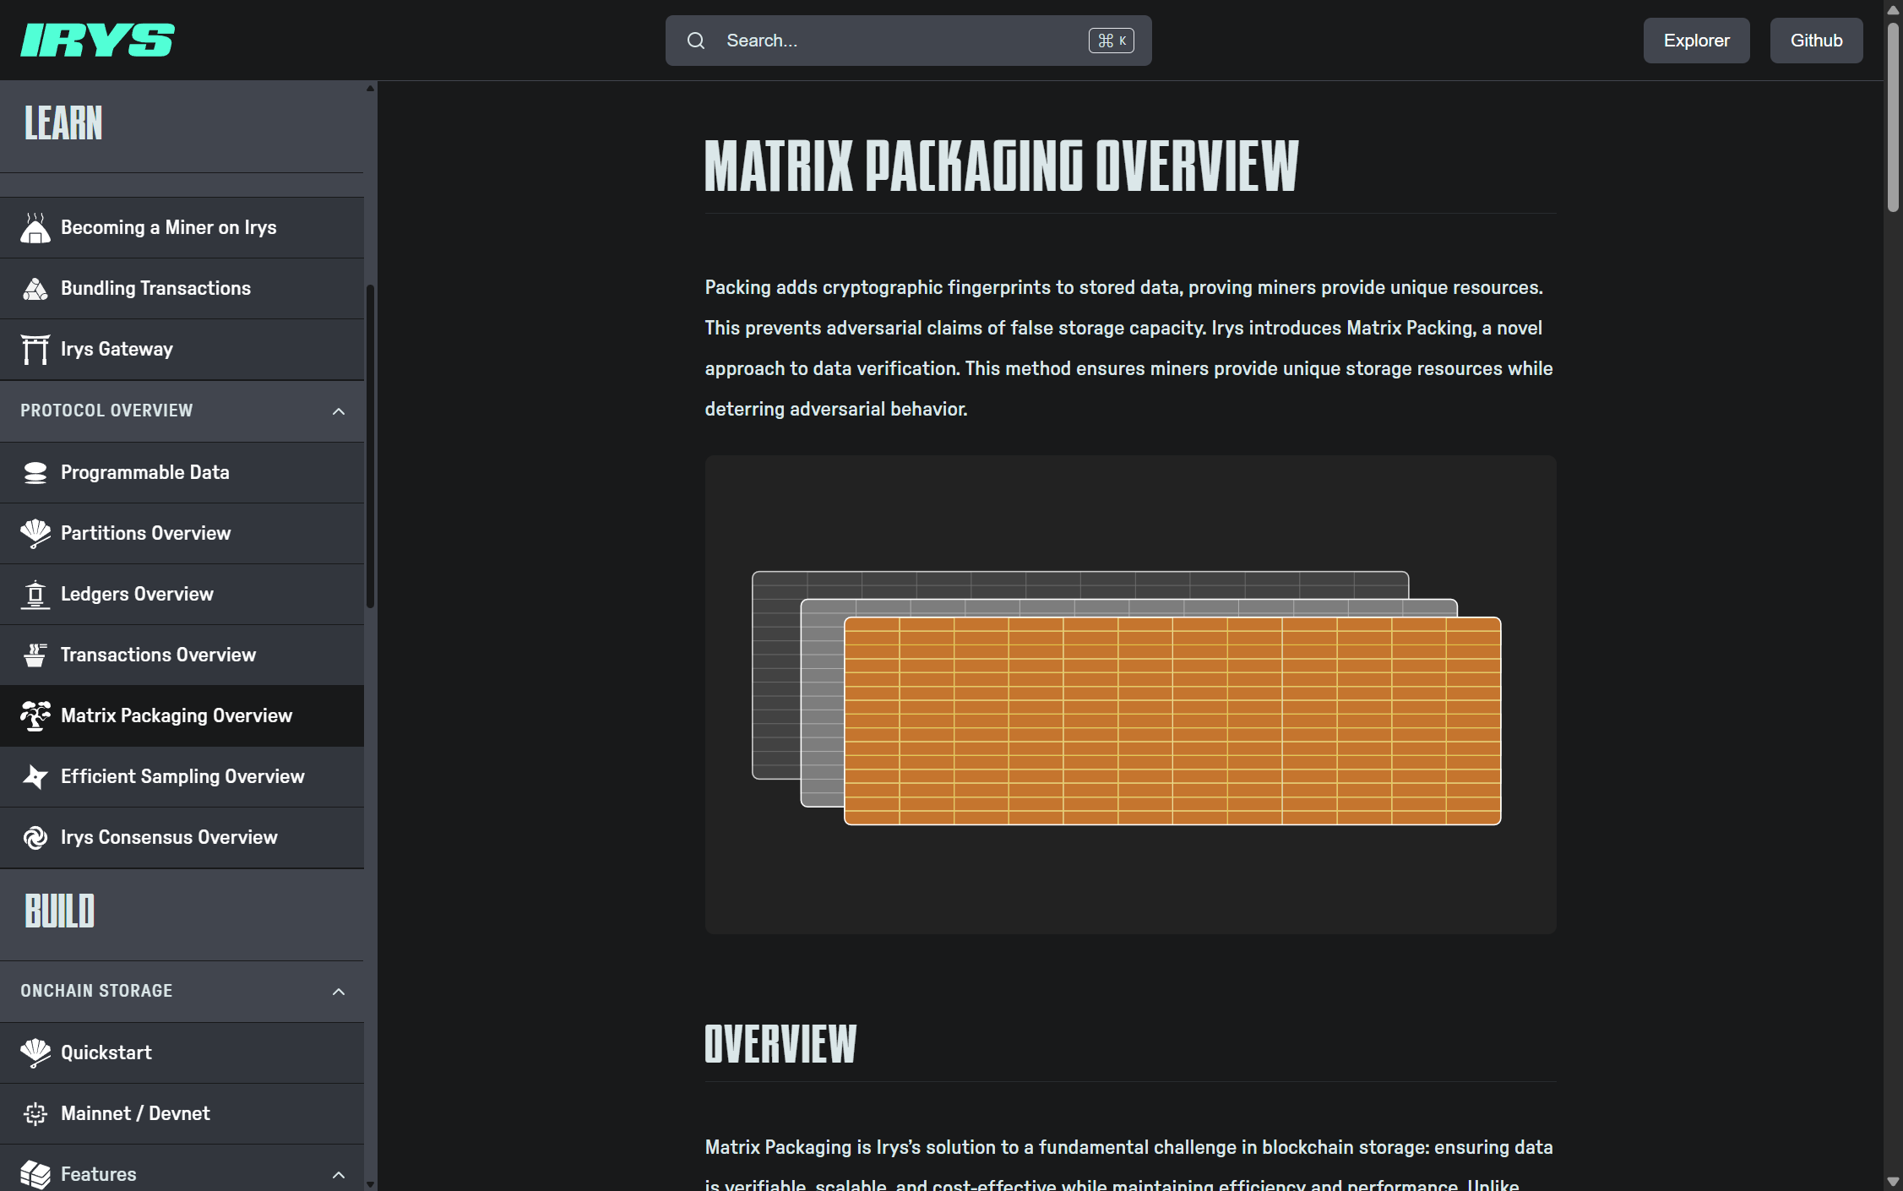Click the Partitions Overview fan icon

click(35, 534)
